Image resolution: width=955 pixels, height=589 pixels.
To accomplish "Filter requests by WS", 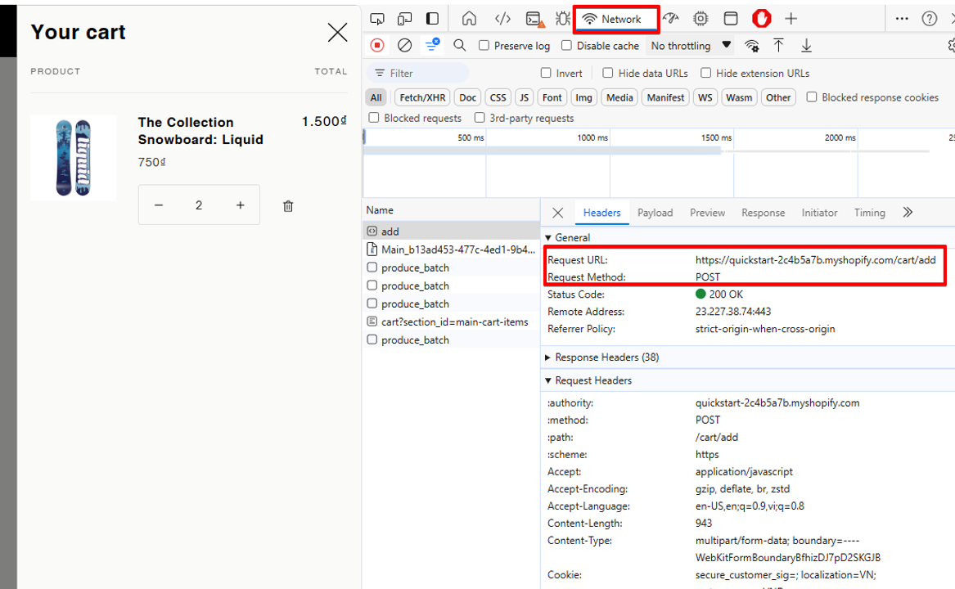I will coord(705,97).
